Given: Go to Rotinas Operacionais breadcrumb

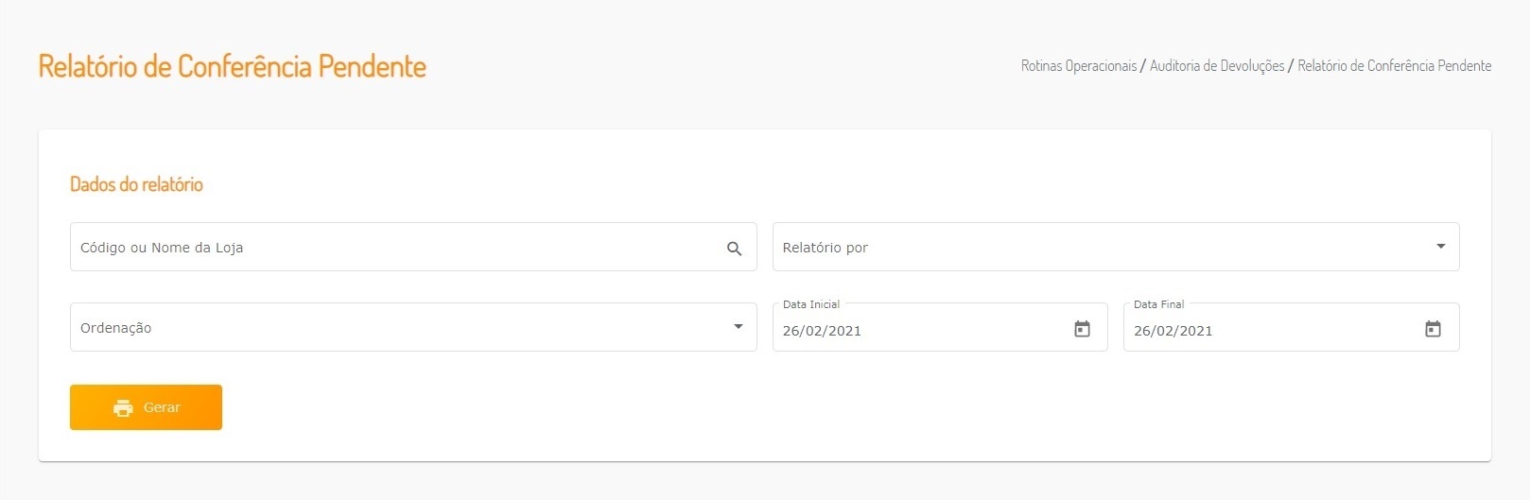Looking at the screenshot, I should point(1079,66).
